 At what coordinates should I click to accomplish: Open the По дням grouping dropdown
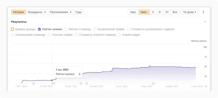189,12
